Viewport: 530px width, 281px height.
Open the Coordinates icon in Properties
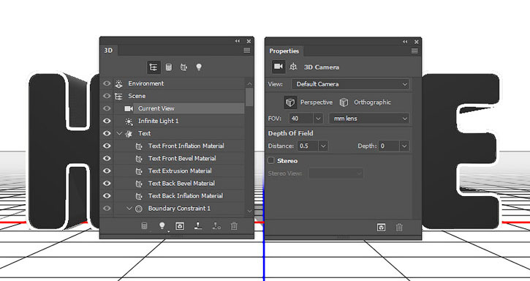pos(293,67)
